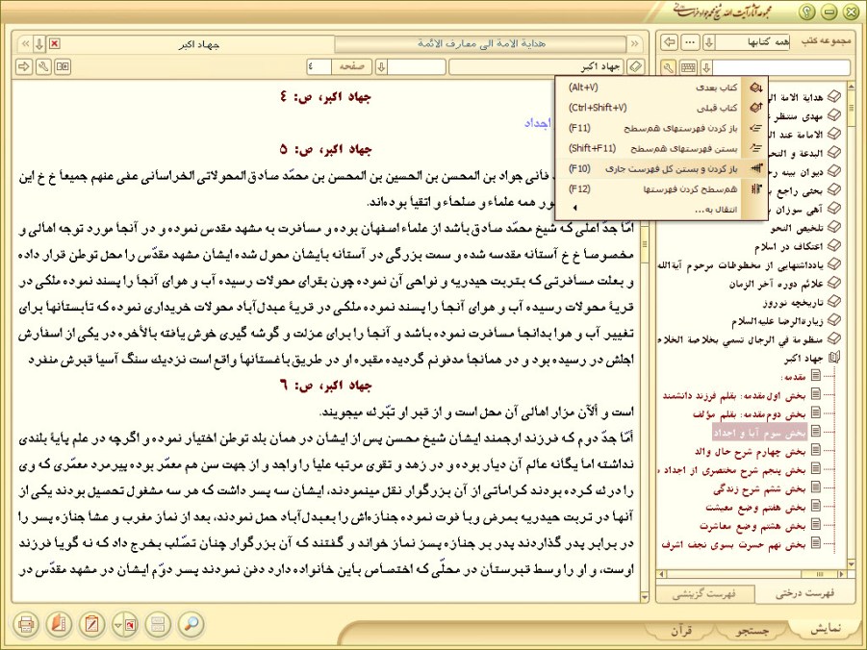Switch to the قرآن tab
The image size is (867, 650).
pos(682,630)
